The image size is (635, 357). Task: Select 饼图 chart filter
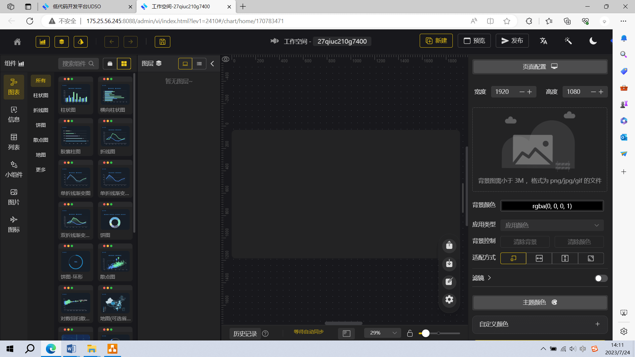point(41,125)
